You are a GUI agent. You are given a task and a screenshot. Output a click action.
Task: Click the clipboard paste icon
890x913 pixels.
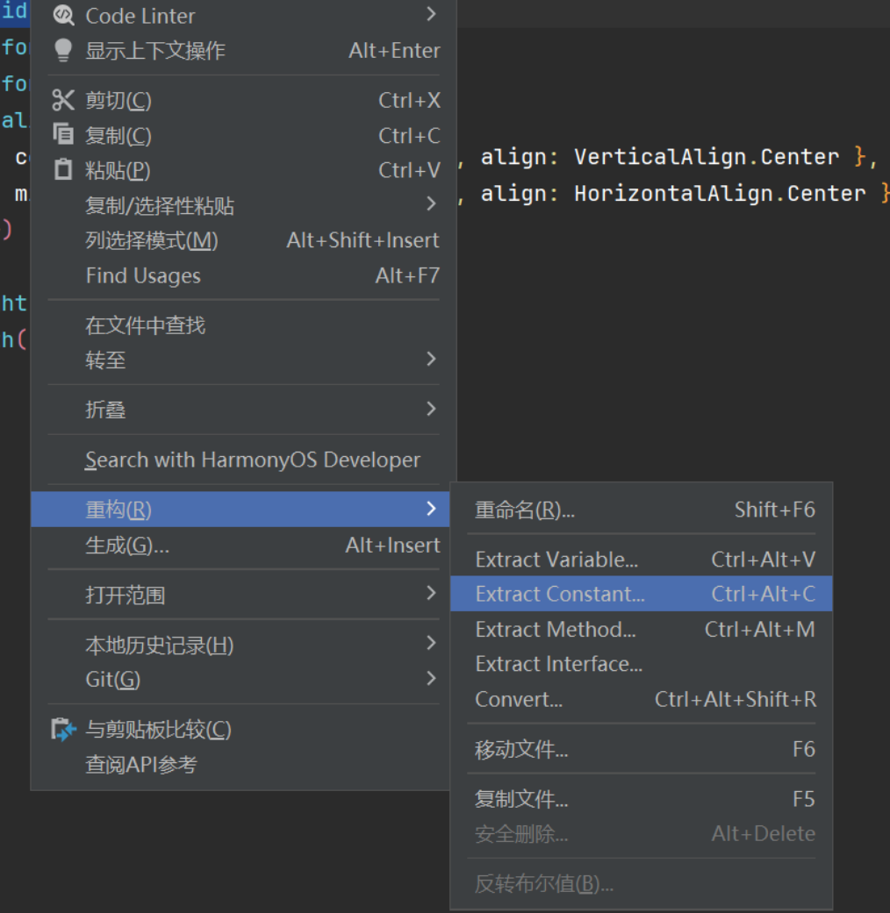coord(63,170)
